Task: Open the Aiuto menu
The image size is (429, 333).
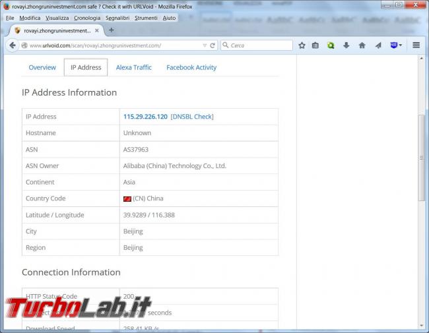Action: (169, 18)
